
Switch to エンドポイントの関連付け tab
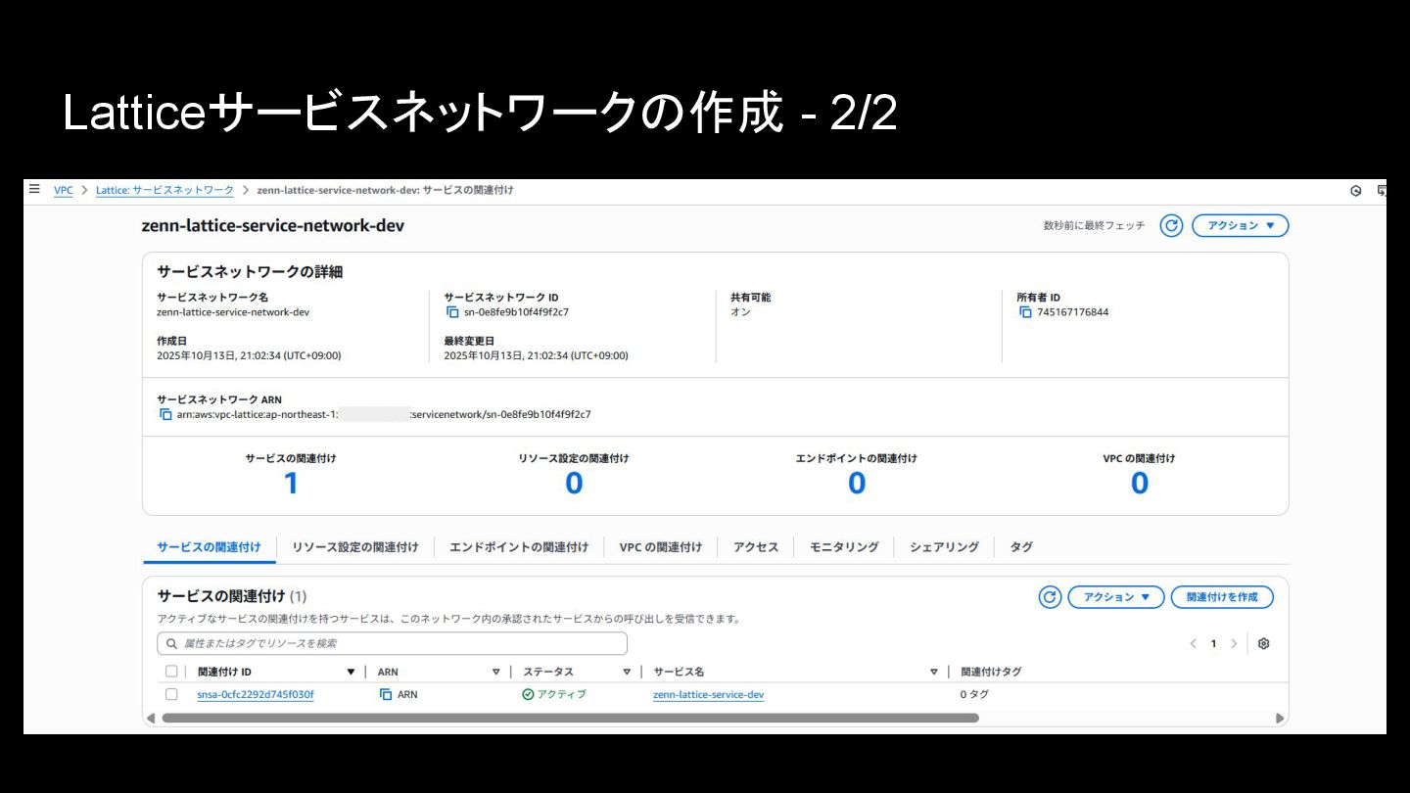519,547
